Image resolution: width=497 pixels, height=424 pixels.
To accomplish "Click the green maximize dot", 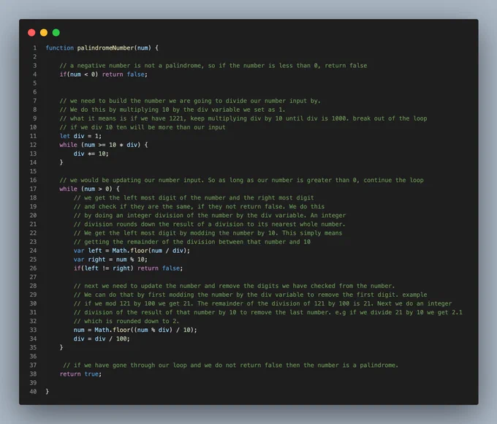I will point(56,33).
